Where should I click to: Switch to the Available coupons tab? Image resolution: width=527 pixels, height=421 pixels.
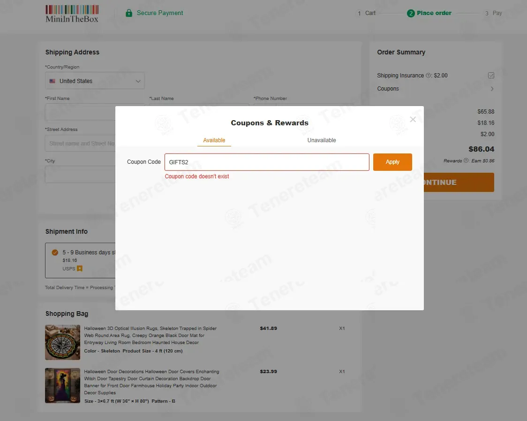[x=214, y=140]
